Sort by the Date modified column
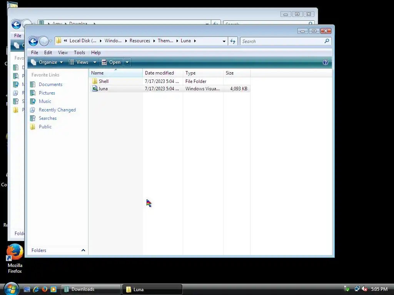The width and height of the screenshot is (394, 295). point(163,73)
